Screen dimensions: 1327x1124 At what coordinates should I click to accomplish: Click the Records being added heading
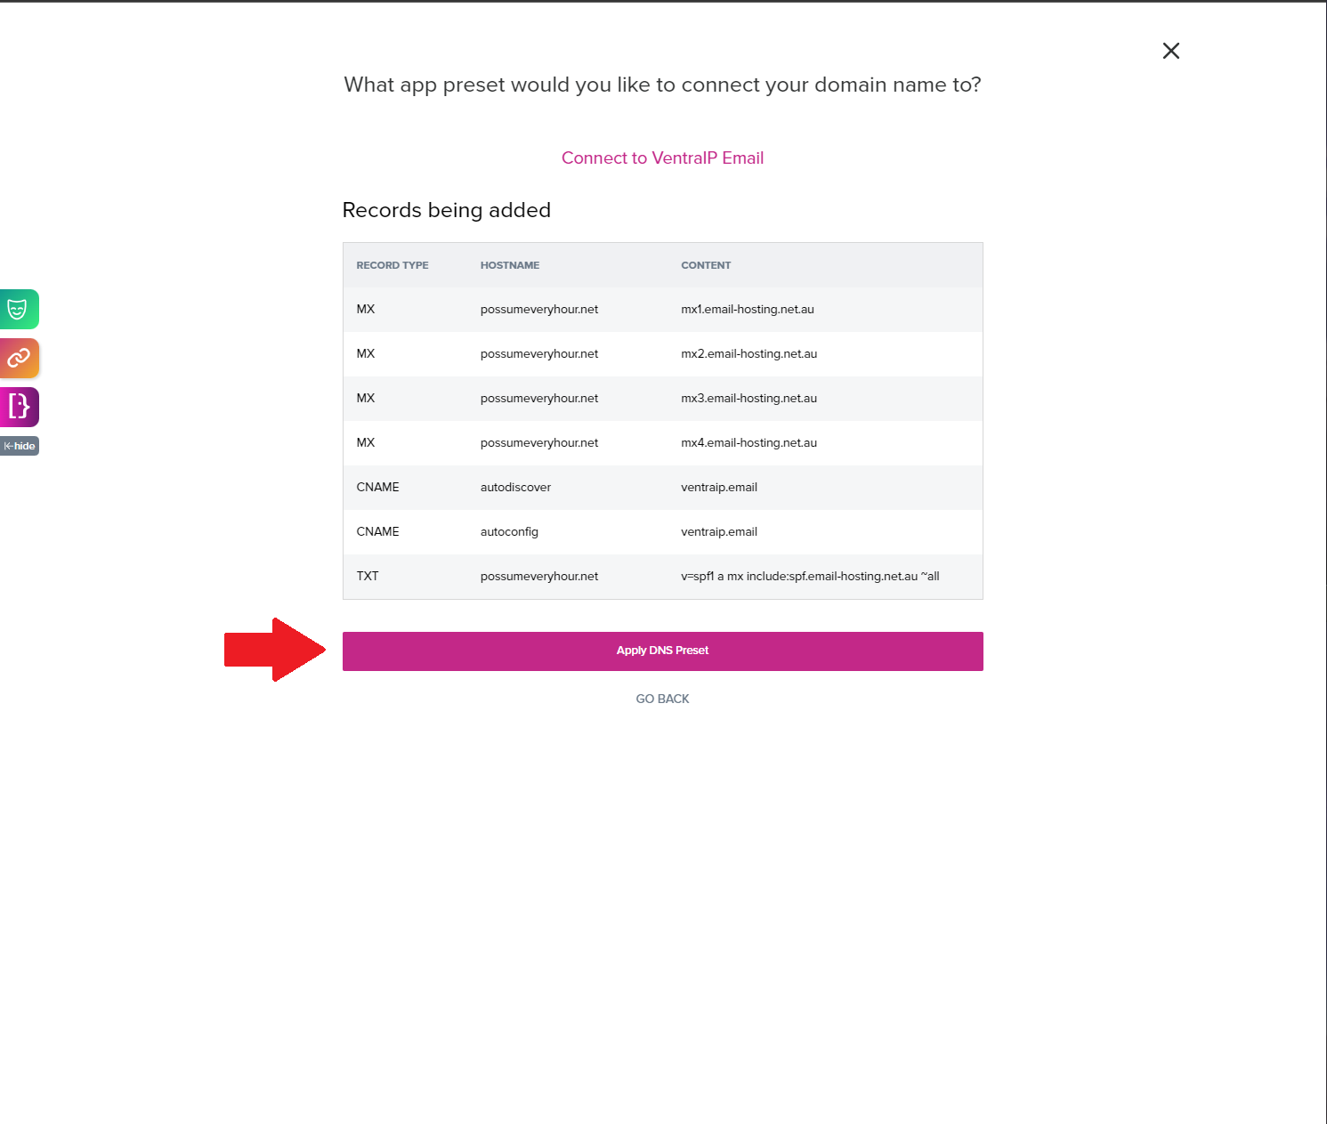(446, 210)
